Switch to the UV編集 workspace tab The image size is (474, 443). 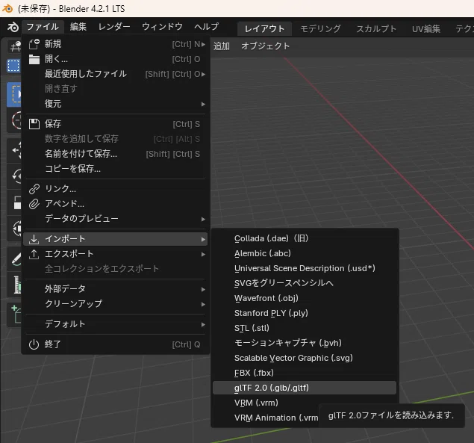point(426,28)
